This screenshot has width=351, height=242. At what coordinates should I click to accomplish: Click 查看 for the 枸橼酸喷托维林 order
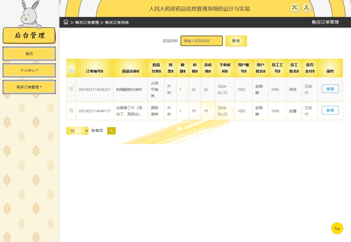pos(330,89)
